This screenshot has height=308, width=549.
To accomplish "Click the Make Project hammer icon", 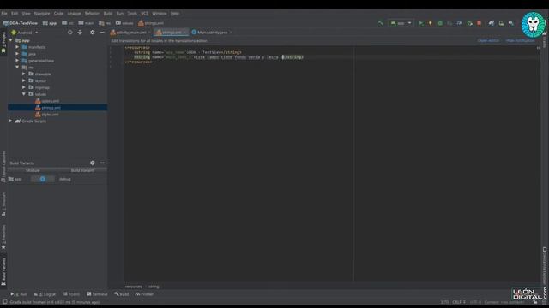I will (381, 23).
